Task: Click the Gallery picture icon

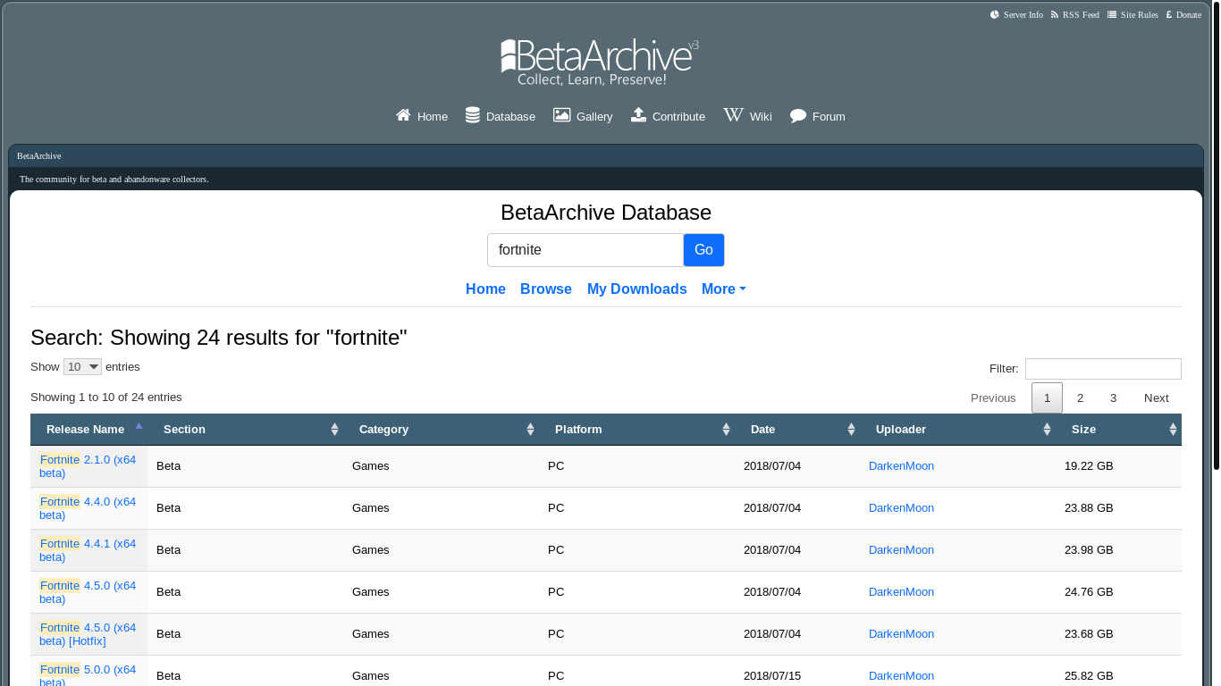Action: click(x=561, y=115)
